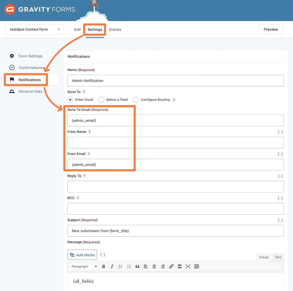
Task: Insert a bulleted list in the message
Action: pyautogui.click(x=121, y=266)
